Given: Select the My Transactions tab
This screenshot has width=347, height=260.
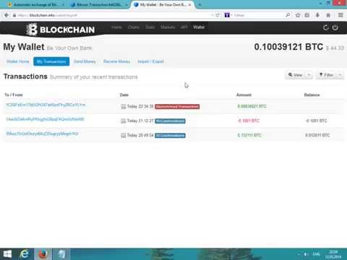Looking at the screenshot, I should [x=51, y=61].
